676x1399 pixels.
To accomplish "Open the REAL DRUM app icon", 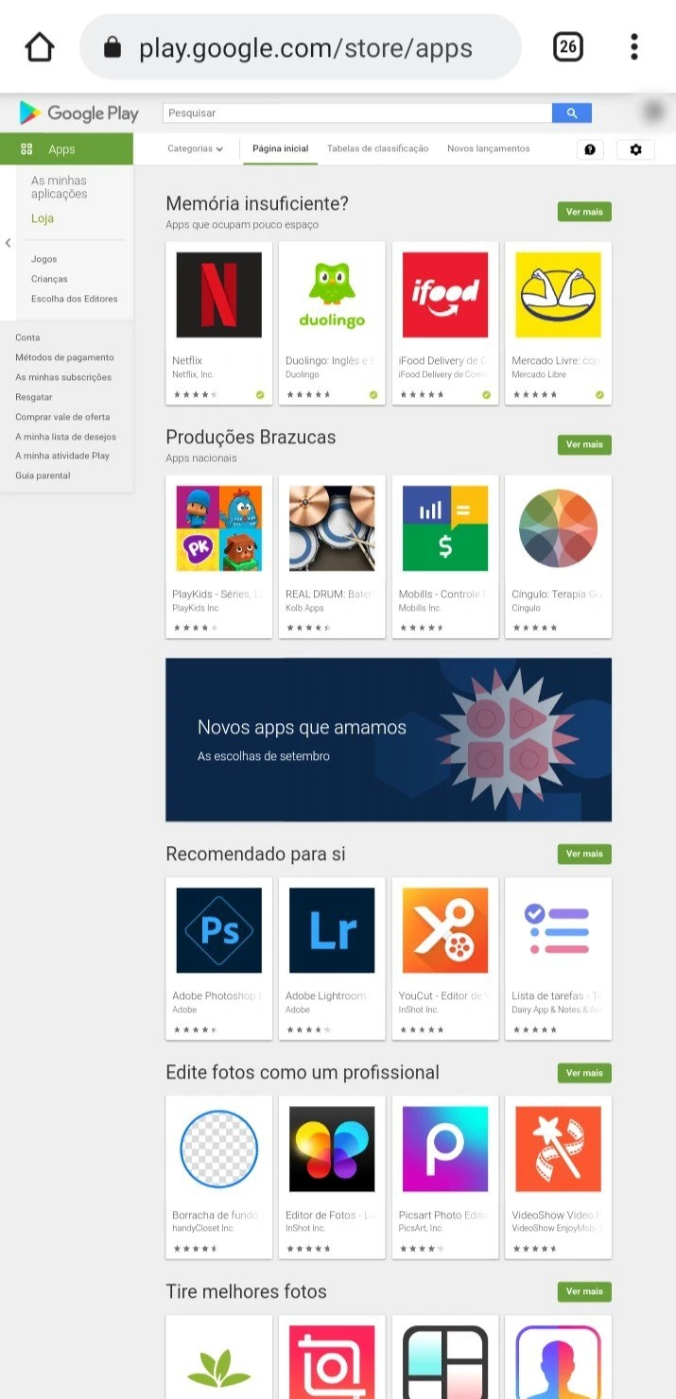I will click(332, 528).
